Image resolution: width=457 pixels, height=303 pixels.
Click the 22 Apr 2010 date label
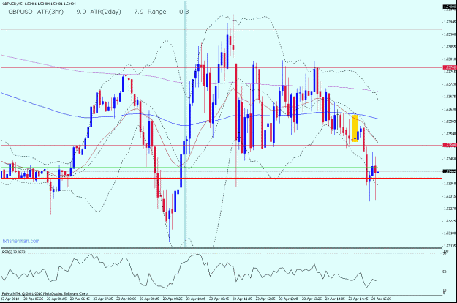point(10,299)
